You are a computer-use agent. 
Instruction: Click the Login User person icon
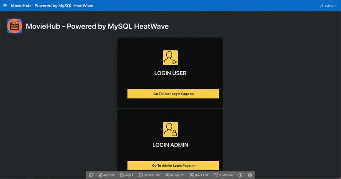(x=170, y=58)
